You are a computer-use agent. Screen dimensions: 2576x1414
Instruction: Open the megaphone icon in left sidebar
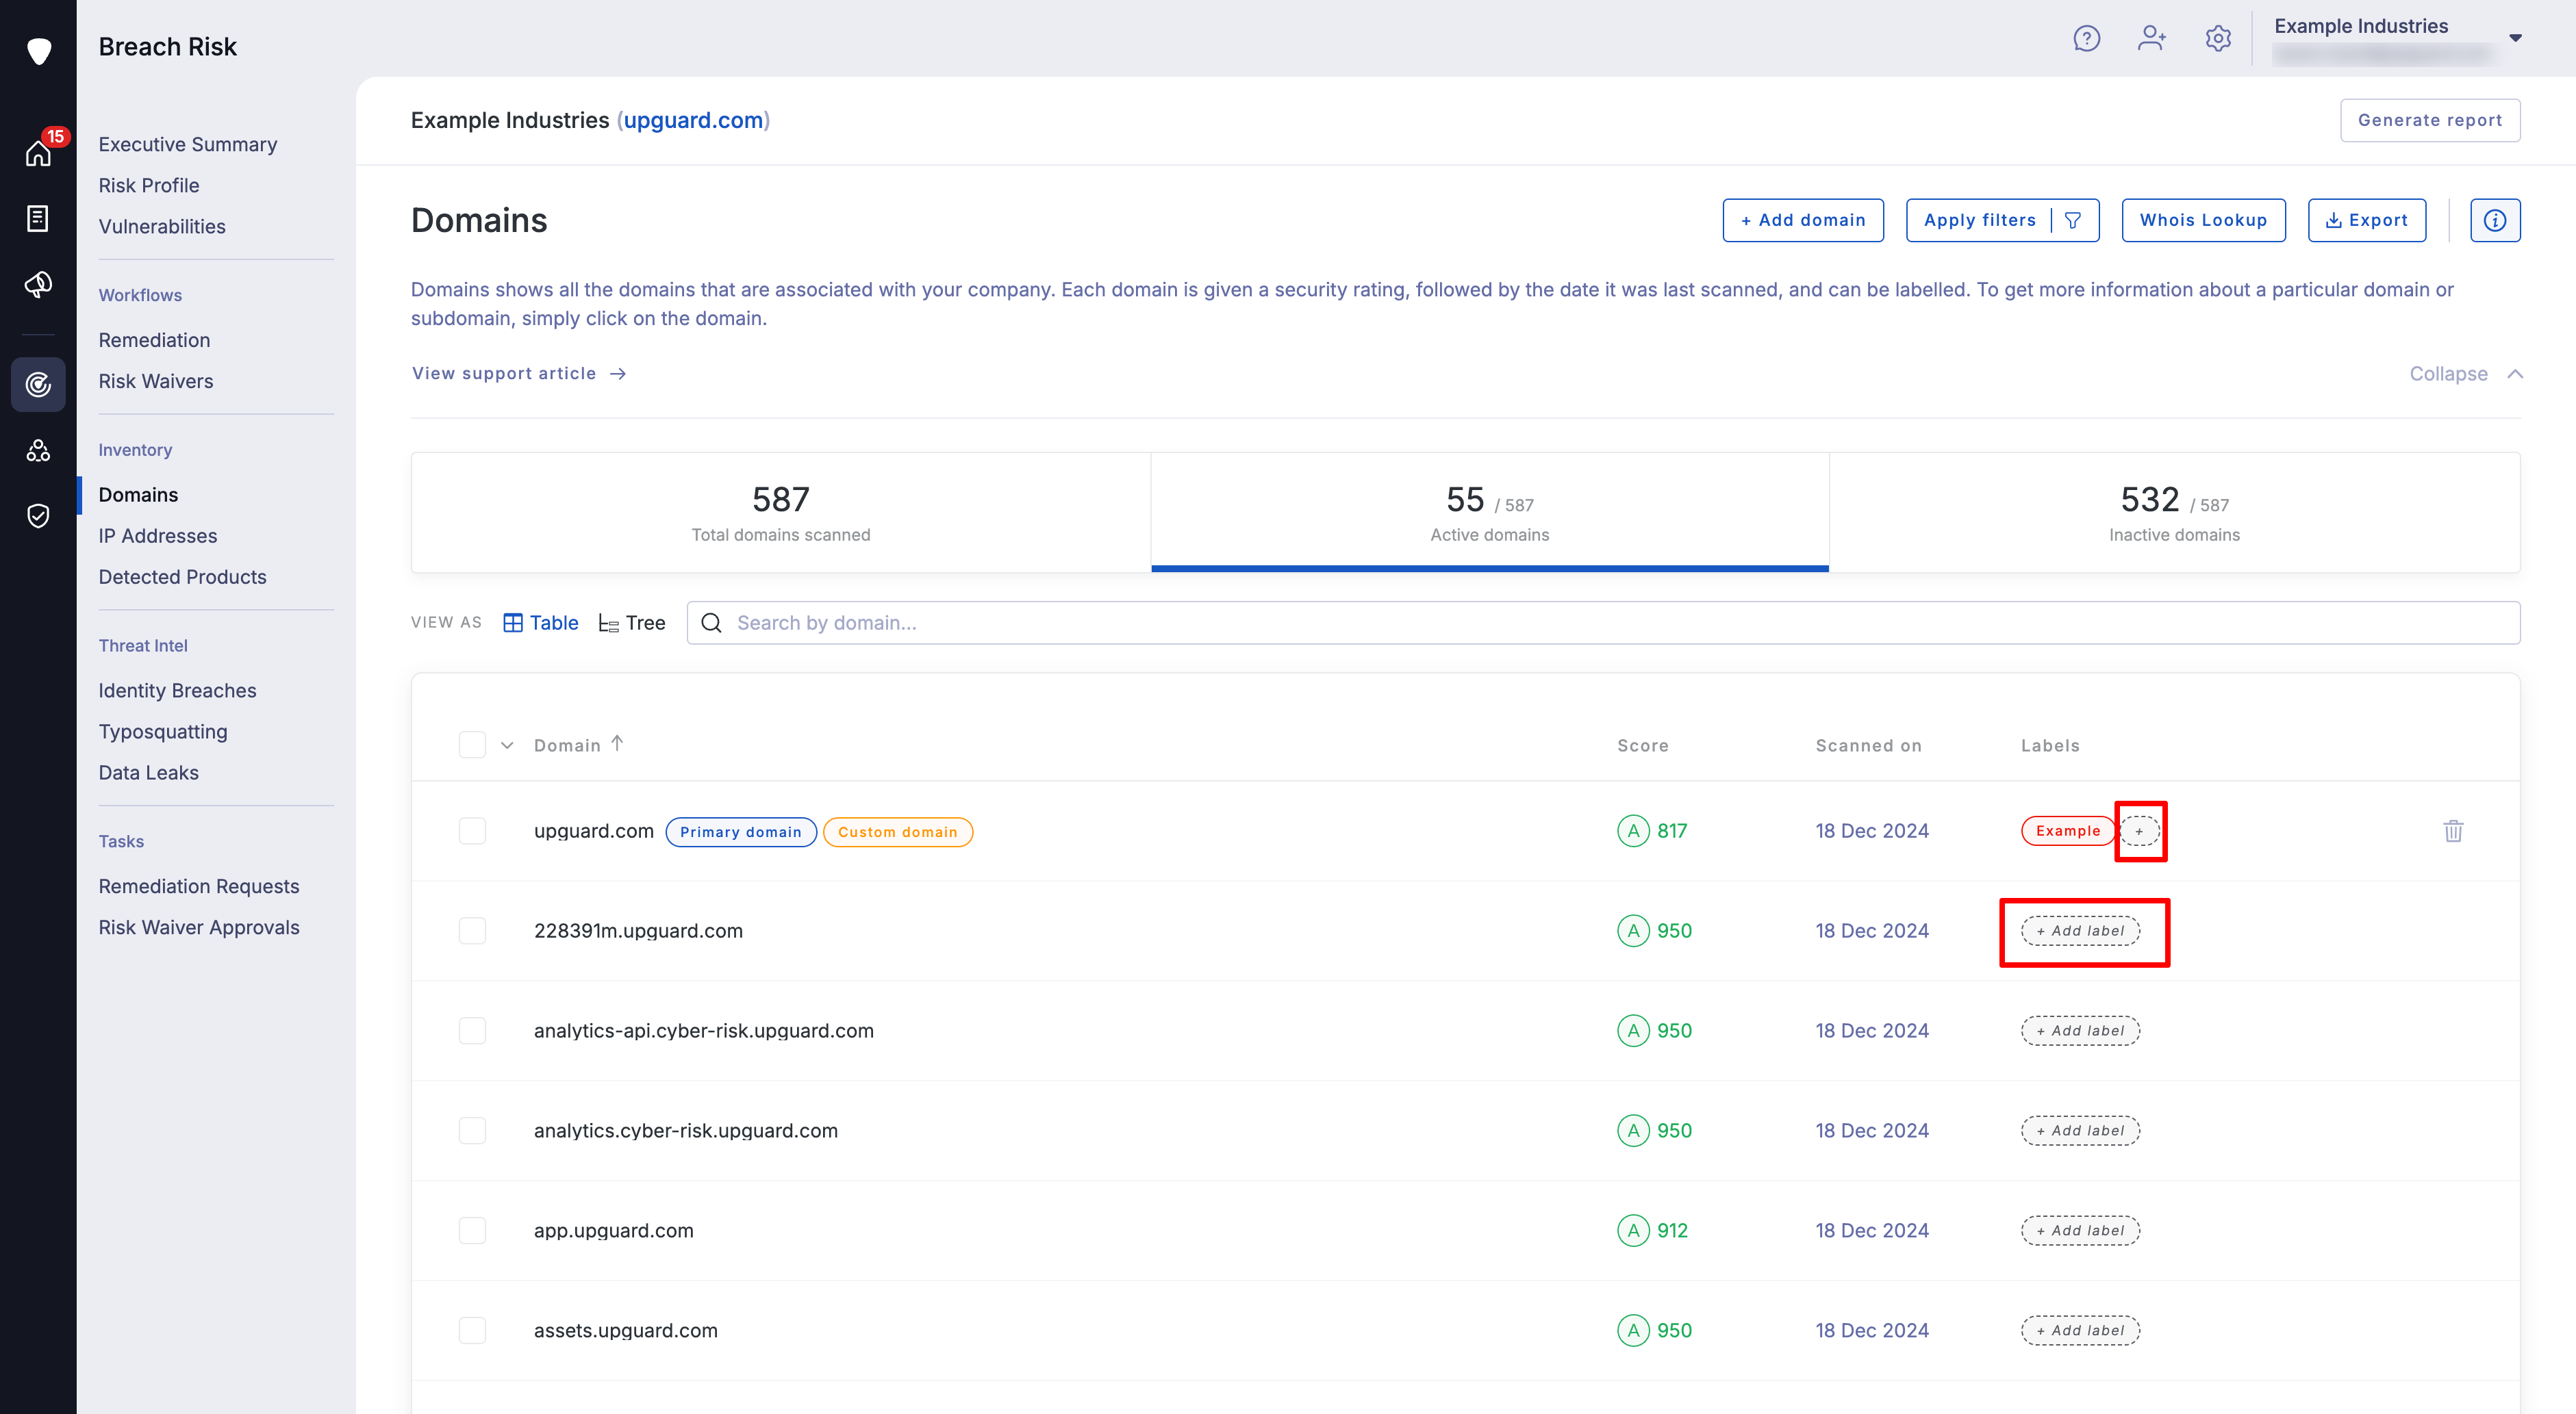tap(38, 285)
